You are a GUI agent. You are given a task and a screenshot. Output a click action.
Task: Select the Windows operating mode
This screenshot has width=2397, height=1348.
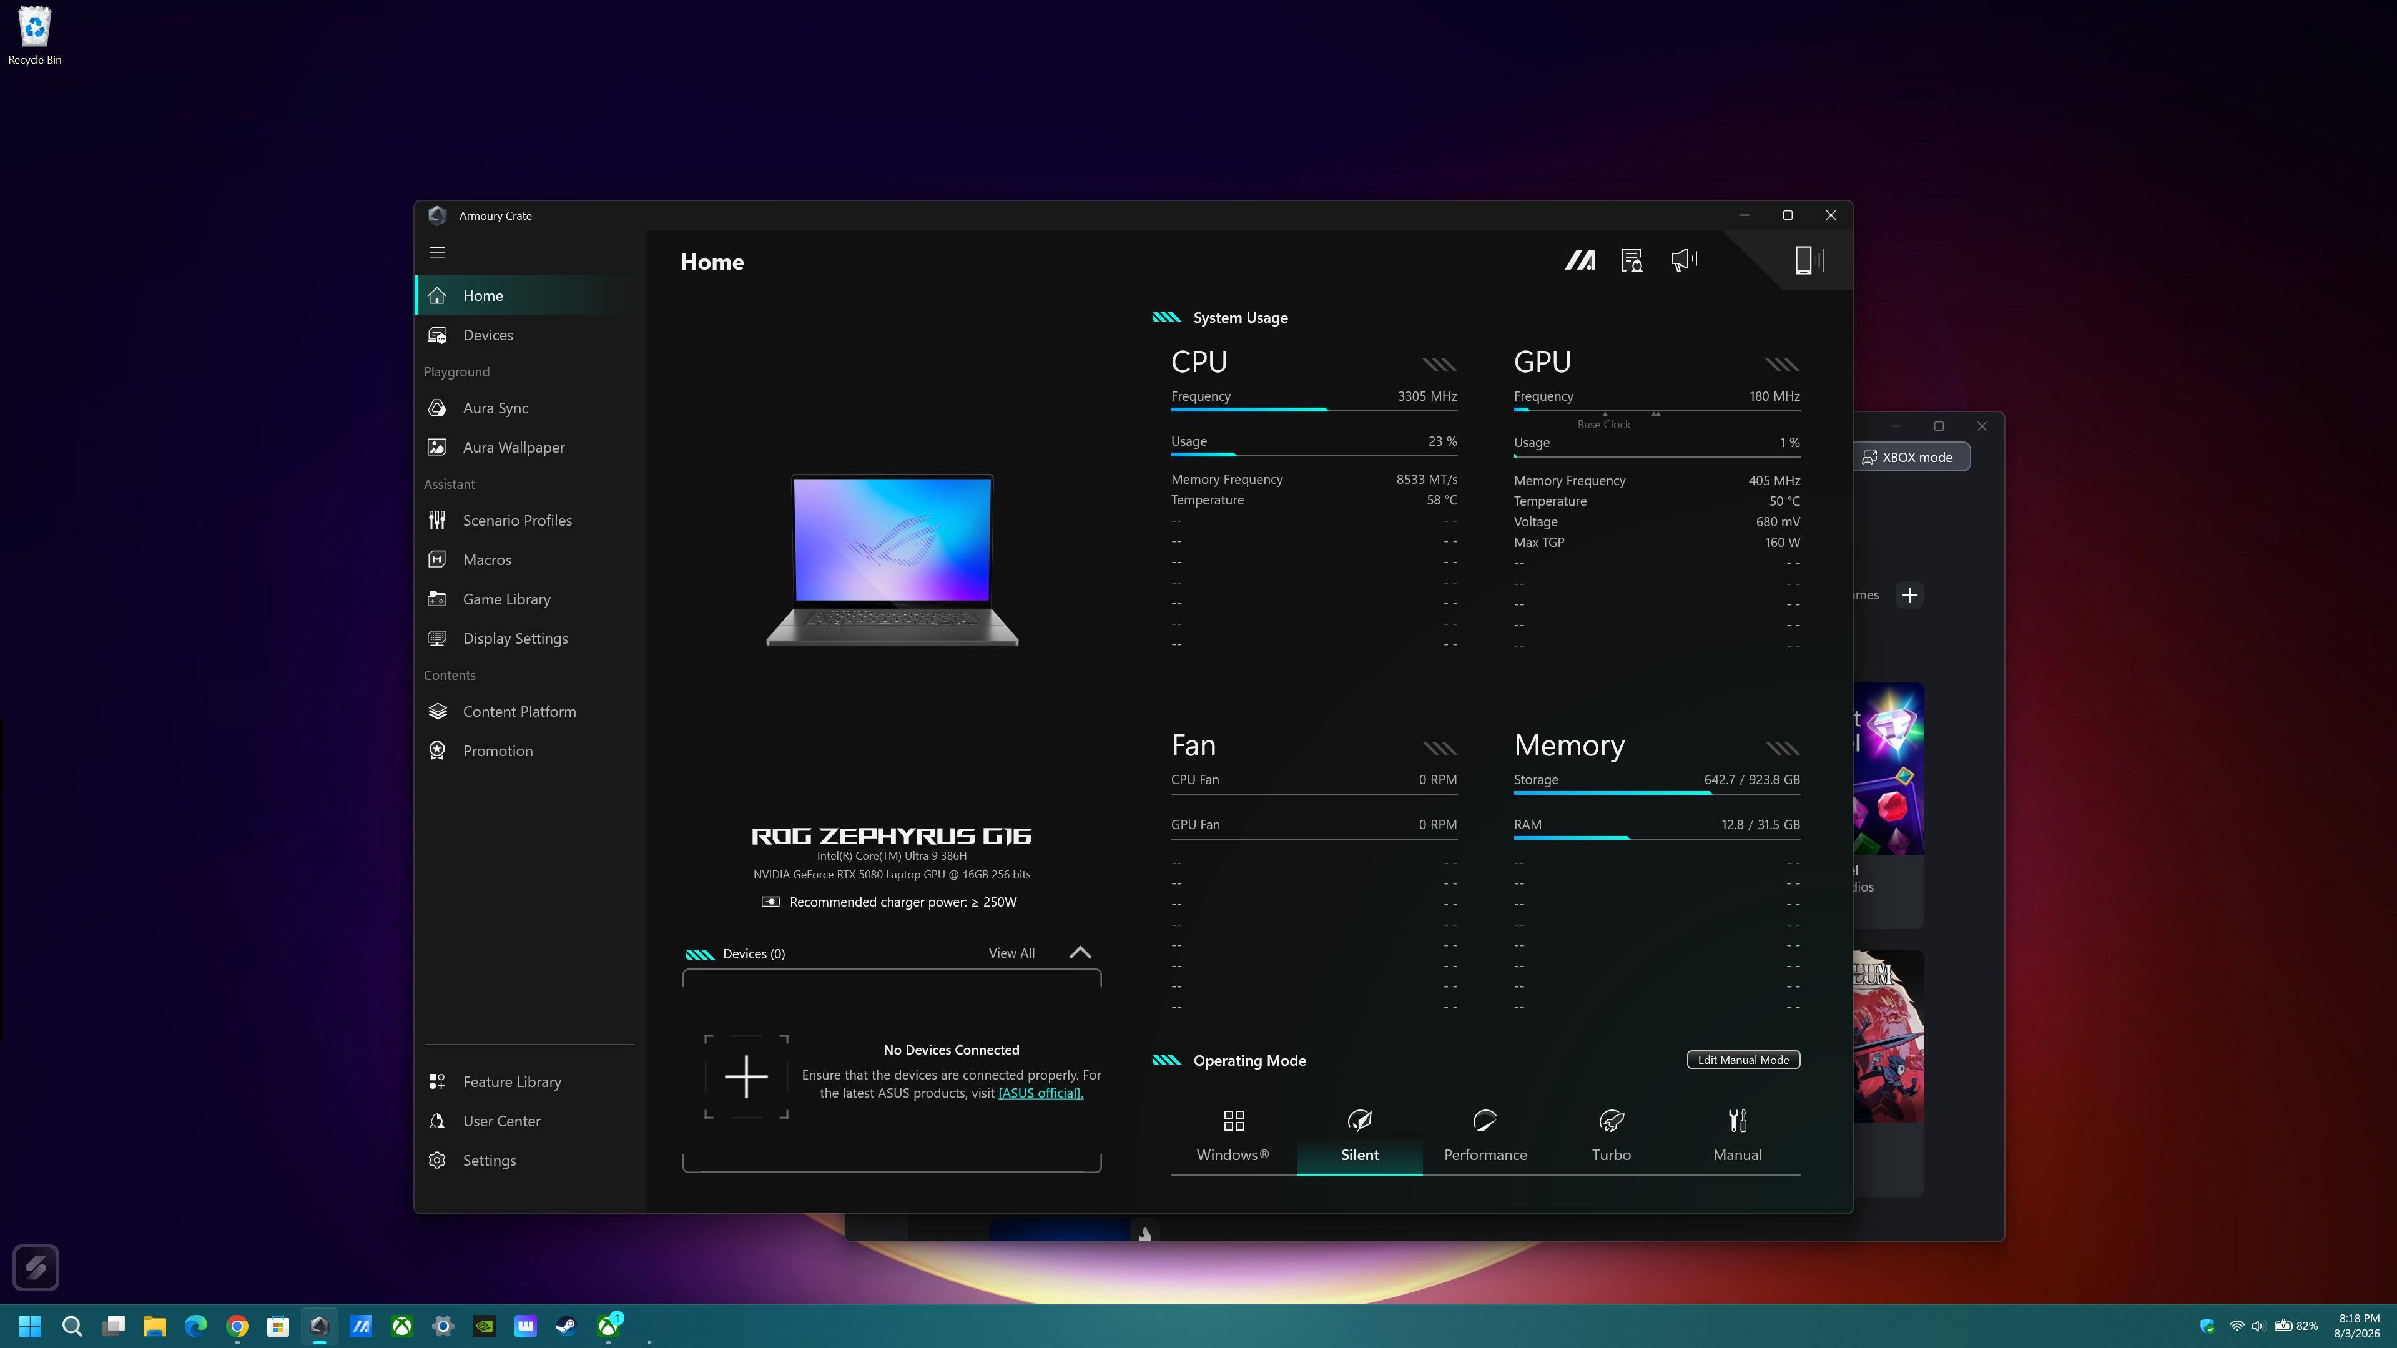point(1233,1136)
